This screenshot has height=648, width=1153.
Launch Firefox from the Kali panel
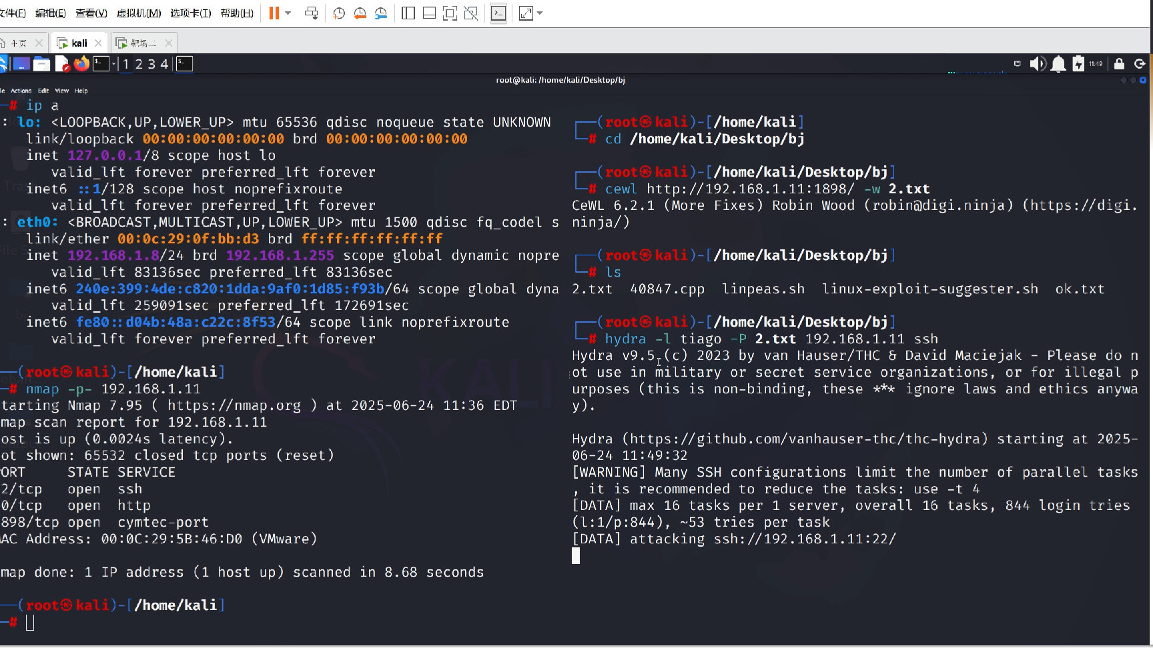pyautogui.click(x=81, y=64)
